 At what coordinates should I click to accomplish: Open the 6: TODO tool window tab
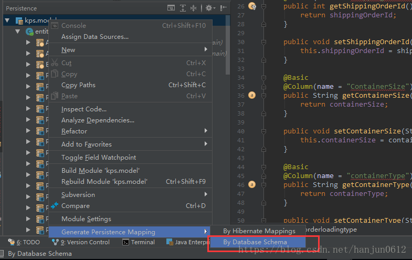(x=24, y=242)
